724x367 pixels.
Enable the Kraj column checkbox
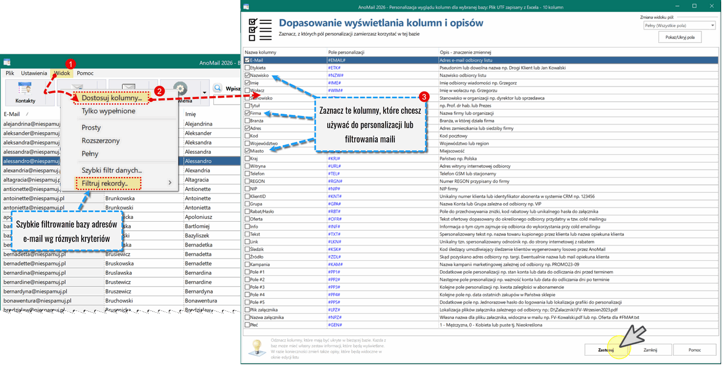point(247,159)
